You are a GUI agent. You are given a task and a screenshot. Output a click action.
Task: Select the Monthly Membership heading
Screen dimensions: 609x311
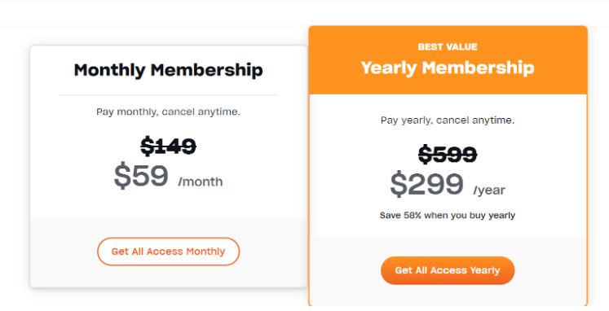[168, 70]
